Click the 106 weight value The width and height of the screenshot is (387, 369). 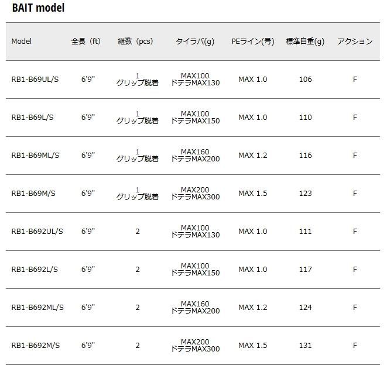click(305, 80)
